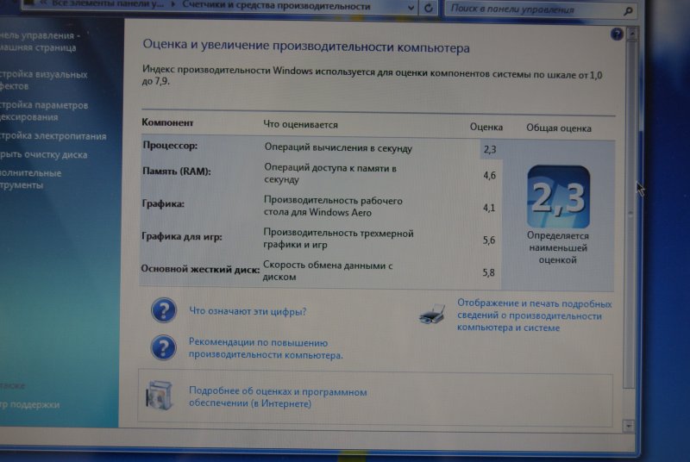Click question icon beside "Рекомендации по повышению"
The width and height of the screenshot is (690, 462).
[x=164, y=348]
